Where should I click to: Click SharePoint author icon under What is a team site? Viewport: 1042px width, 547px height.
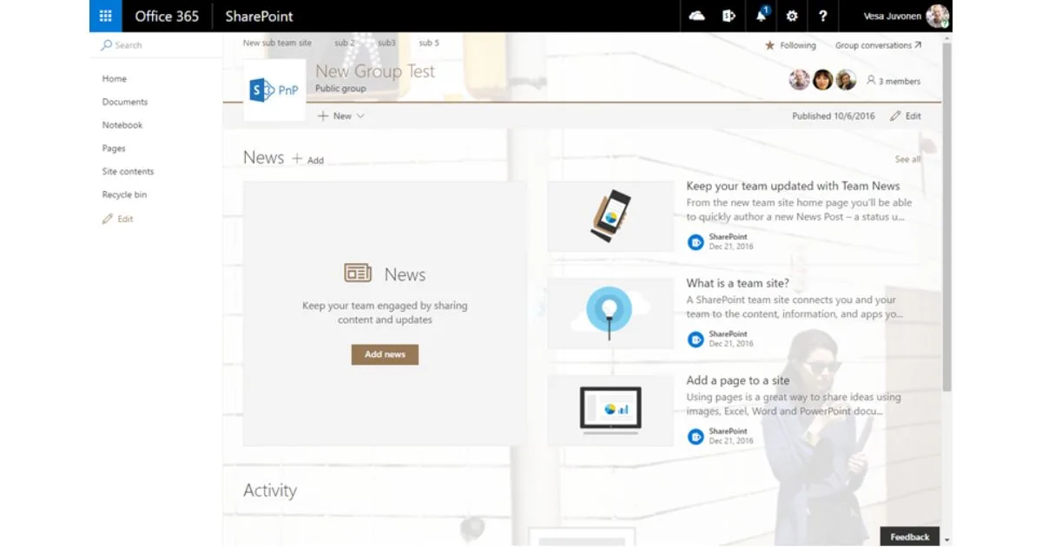coord(696,339)
